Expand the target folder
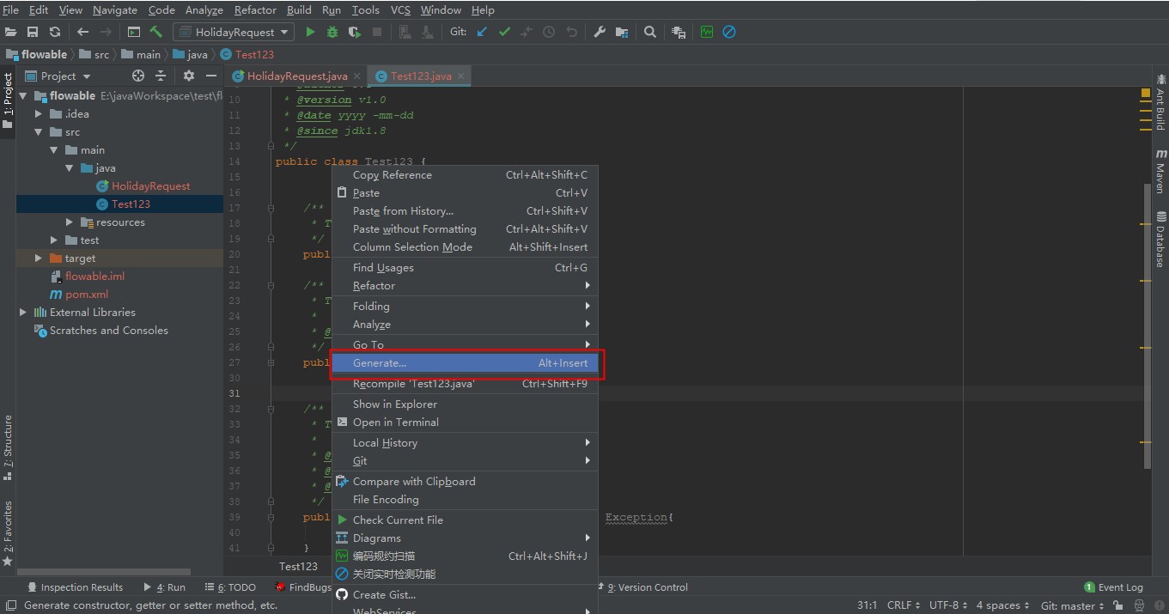Screen dimensions: 1169x614 [39, 258]
